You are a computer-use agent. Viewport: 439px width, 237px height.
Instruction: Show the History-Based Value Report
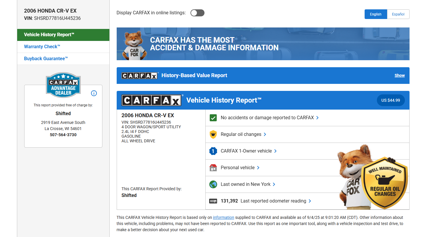point(399,75)
